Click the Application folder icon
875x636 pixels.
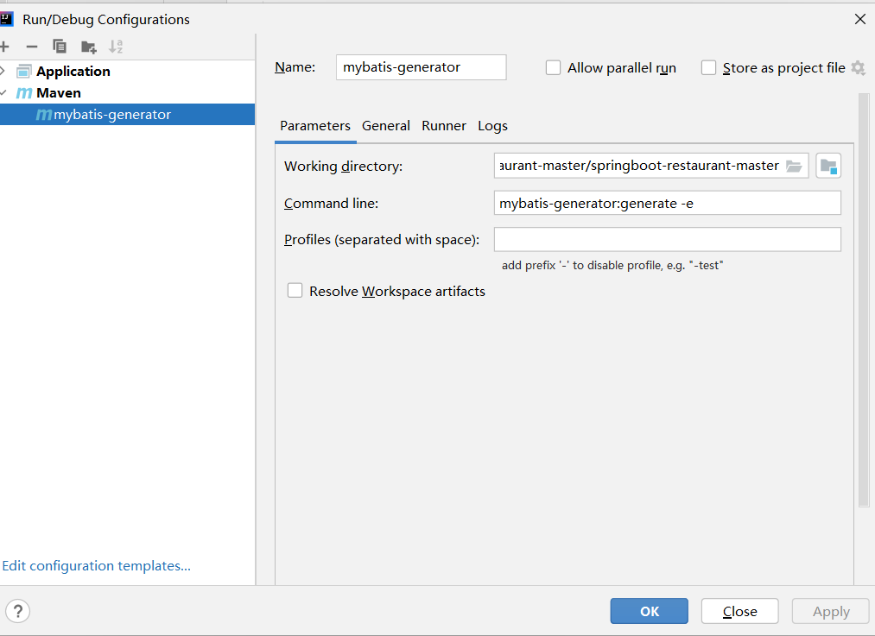click(x=23, y=72)
